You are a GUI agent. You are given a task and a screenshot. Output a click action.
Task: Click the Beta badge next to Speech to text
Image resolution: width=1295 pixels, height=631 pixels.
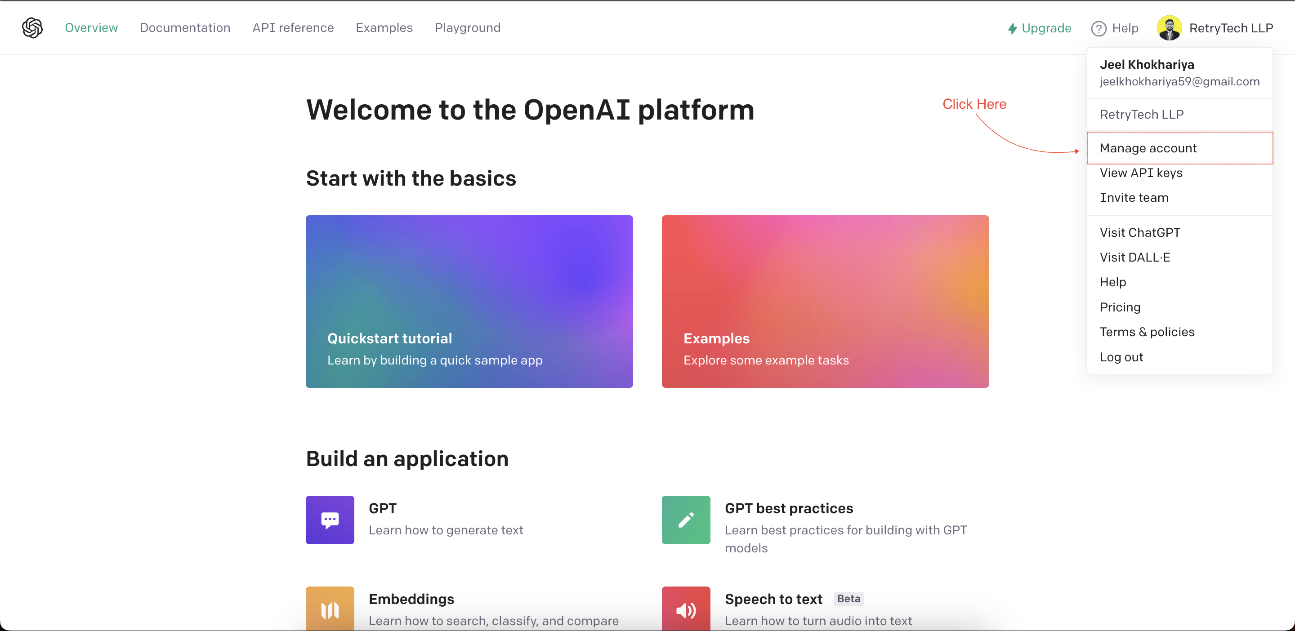pyautogui.click(x=848, y=598)
